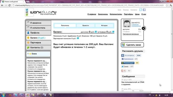Open Контакты (2) sidebar section
Screen dimensions: 173x97
(x=38, y=47)
